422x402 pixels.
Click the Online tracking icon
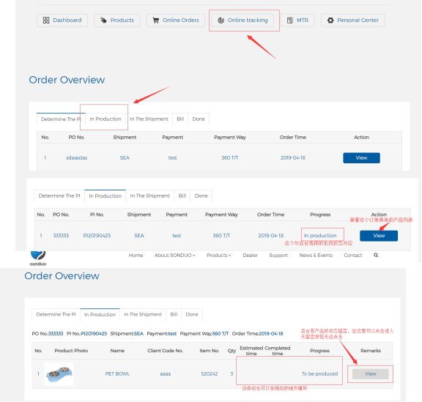(x=221, y=21)
